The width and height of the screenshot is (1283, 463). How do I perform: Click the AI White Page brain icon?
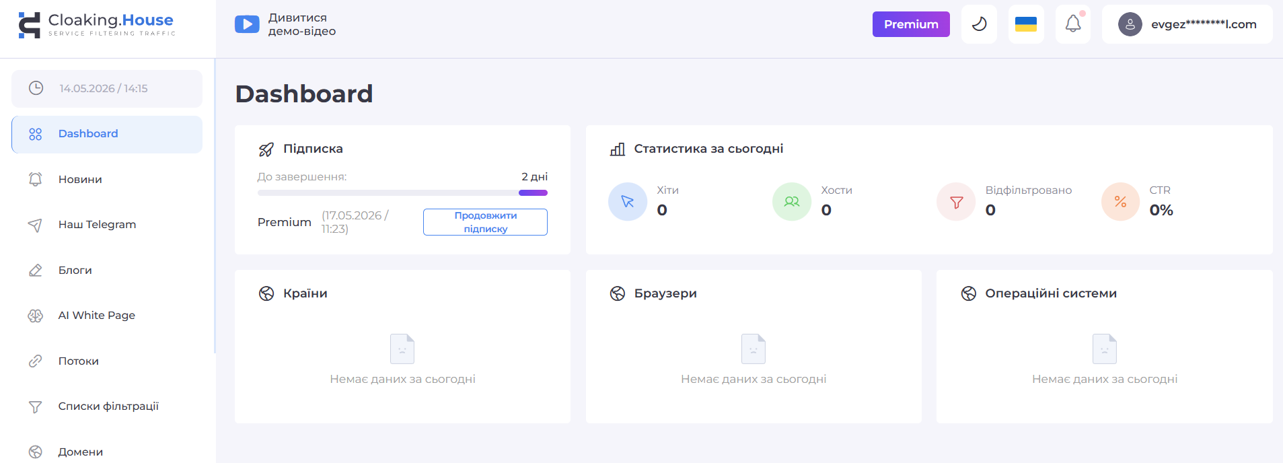tap(36, 316)
